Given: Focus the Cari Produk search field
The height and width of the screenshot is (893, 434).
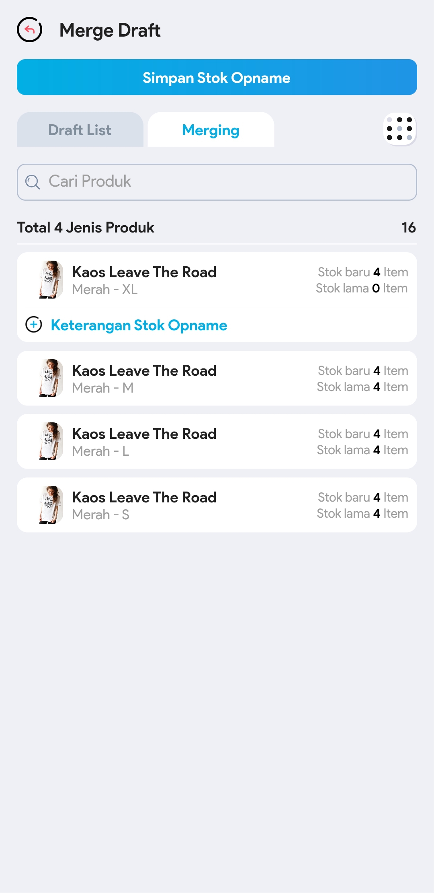Looking at the screenshot, I should point(225,182).
